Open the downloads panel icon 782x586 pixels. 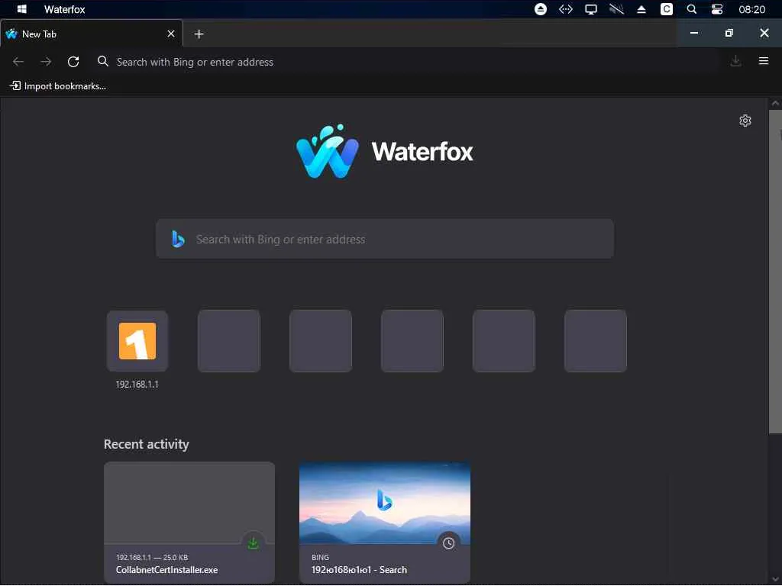pos(735,61)
